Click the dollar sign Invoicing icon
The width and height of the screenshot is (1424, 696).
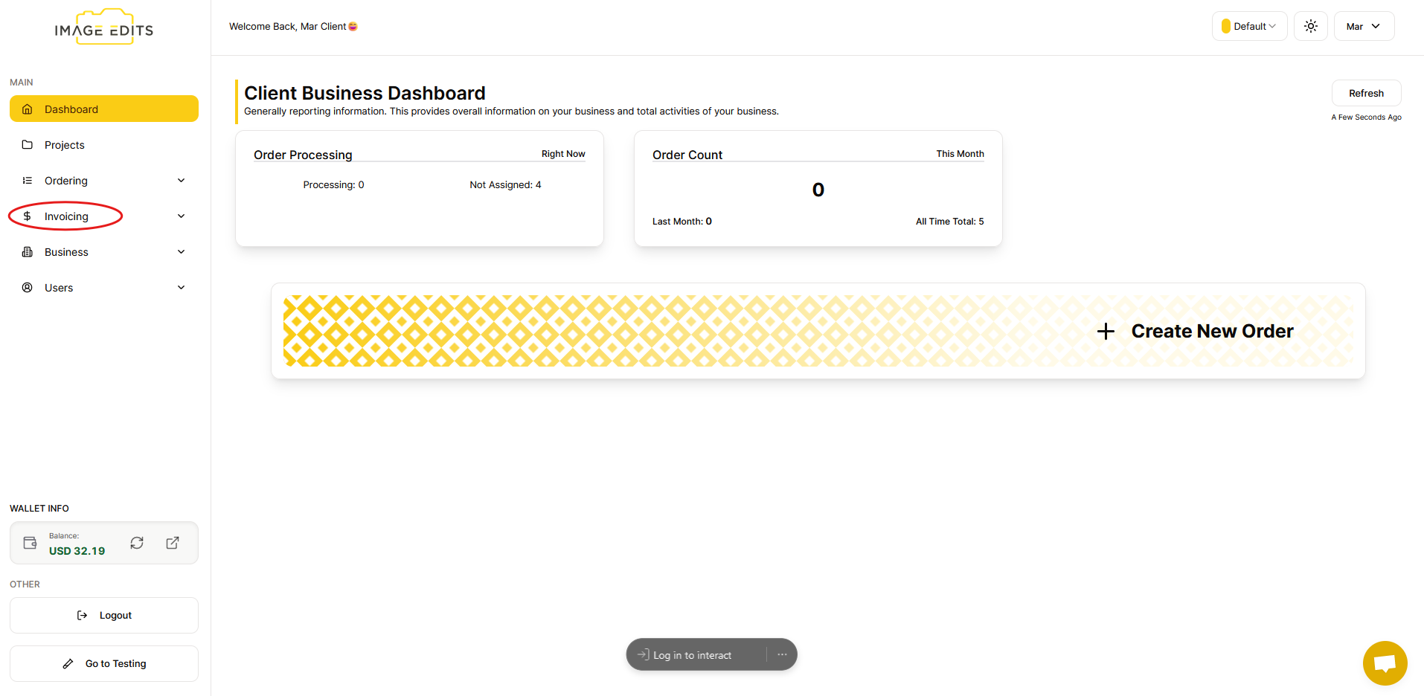coord(28,216)
